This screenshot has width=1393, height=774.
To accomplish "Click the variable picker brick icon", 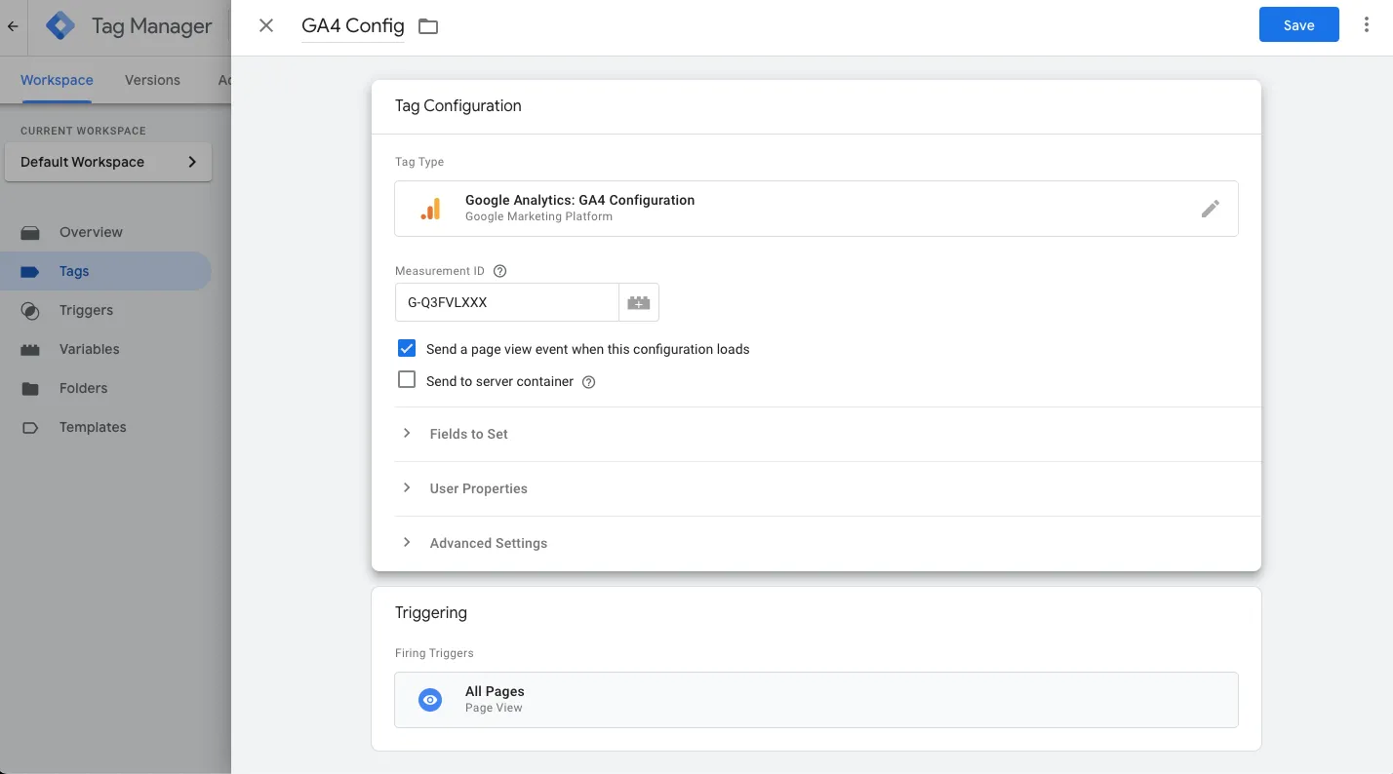I will pyautogui.click(x=639, y=302).
